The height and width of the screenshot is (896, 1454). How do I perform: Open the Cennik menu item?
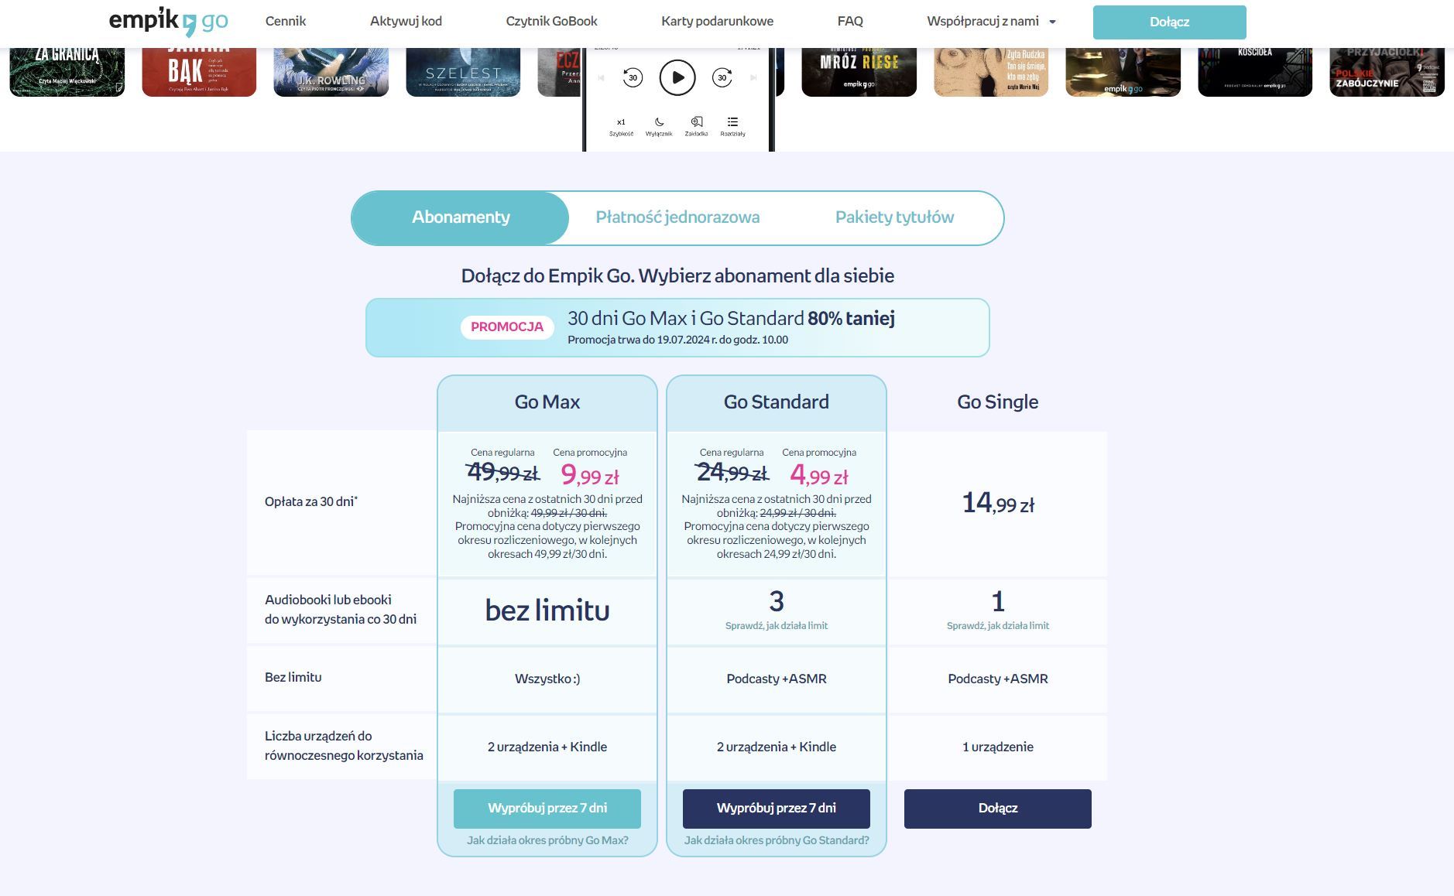[x=286, y=22]
